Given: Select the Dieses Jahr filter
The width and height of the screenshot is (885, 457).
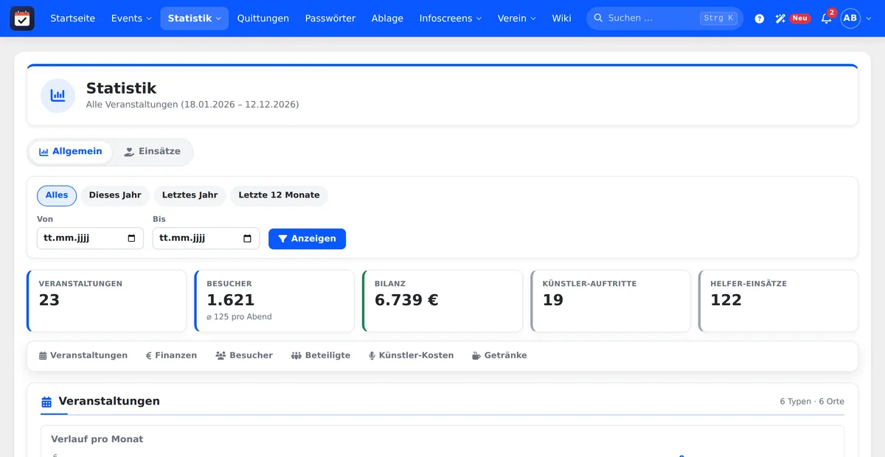Looking at the screenshot, I should coord(115,195).
